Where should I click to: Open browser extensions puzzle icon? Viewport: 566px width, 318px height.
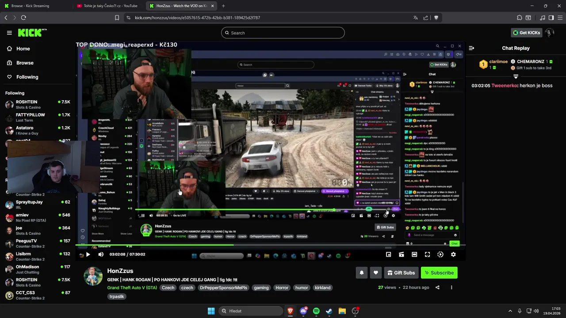point(519,18)
